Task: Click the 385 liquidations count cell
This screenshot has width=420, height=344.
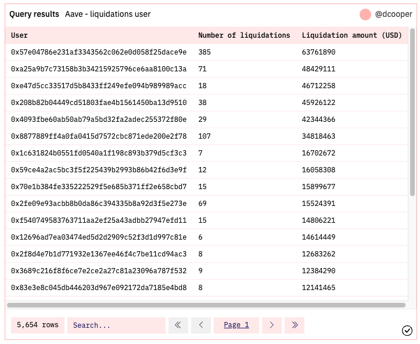Action: (204, 52)
